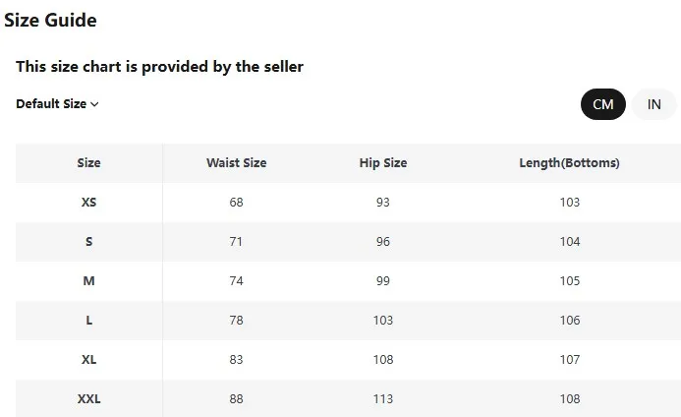Click the L size row label

pos(88,321)
